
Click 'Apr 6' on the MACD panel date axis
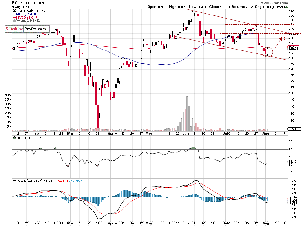112,223
